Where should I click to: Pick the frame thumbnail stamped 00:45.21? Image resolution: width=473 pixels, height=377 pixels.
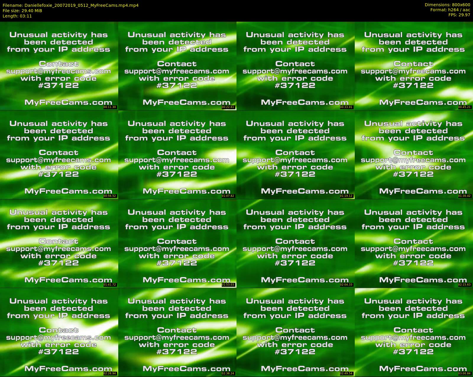point(414,66)
